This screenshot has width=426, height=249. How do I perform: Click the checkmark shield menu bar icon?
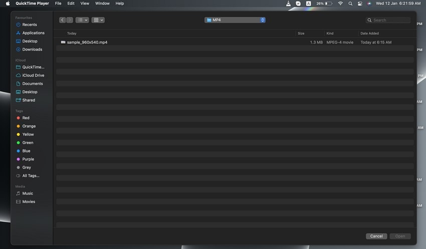tap(298, 3)
